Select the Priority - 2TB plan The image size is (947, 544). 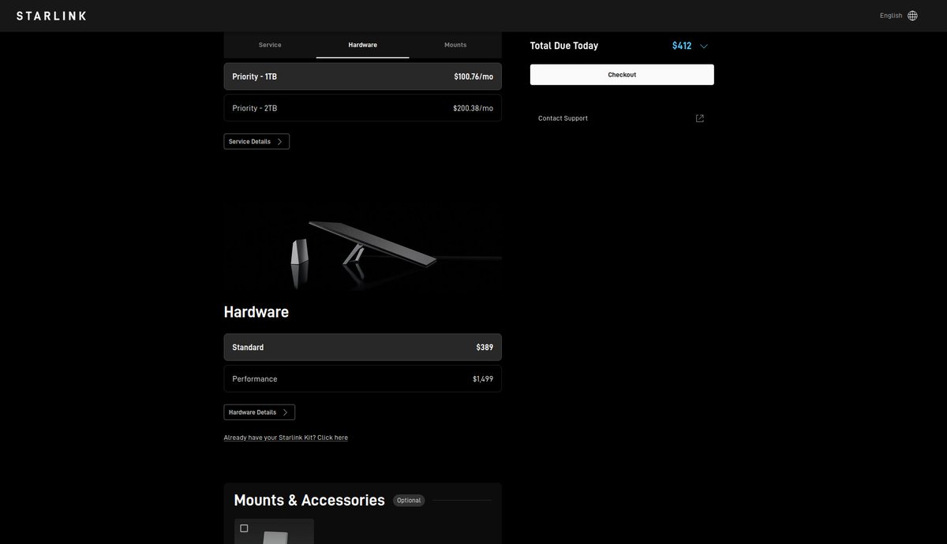363,108
